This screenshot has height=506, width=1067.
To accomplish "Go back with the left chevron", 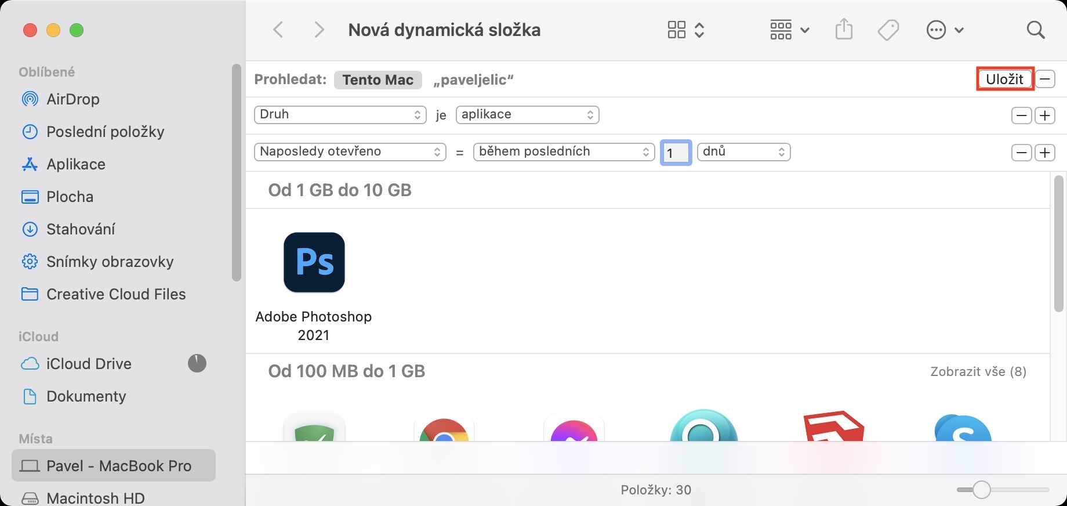I will tap(279, 30).
